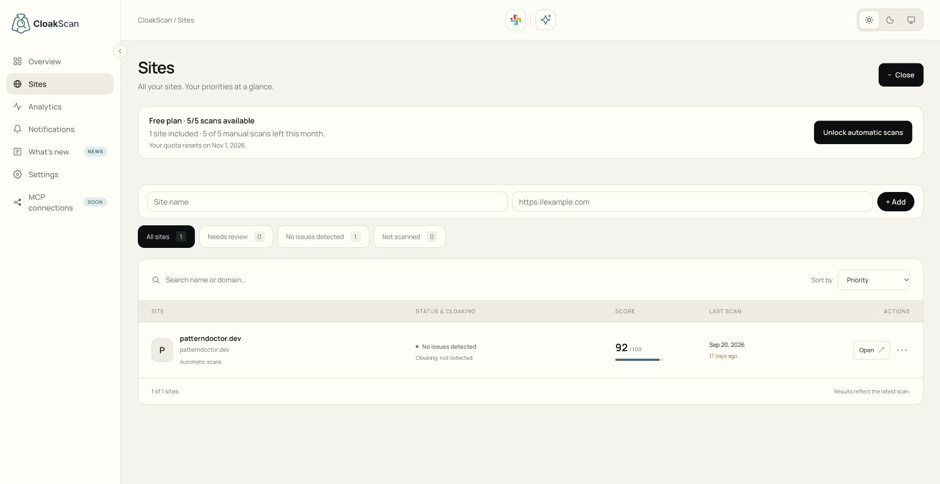Click 'Results reflect the latest scan.' text
Screen dimensions: 940x484
(872, 392)
